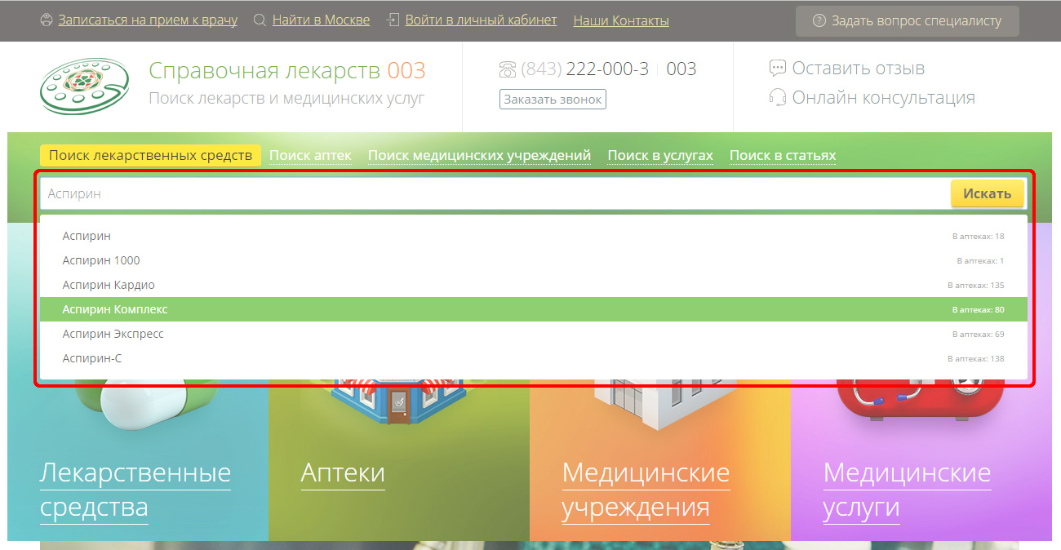Click the headset icon beside Онлайн консультация
Viewport: 1061px width, 550px height.
pos(778,98)
